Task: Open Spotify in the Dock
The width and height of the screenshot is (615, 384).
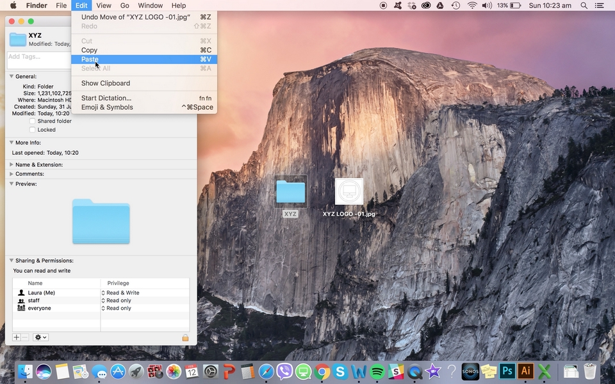Action: point(377,371)
